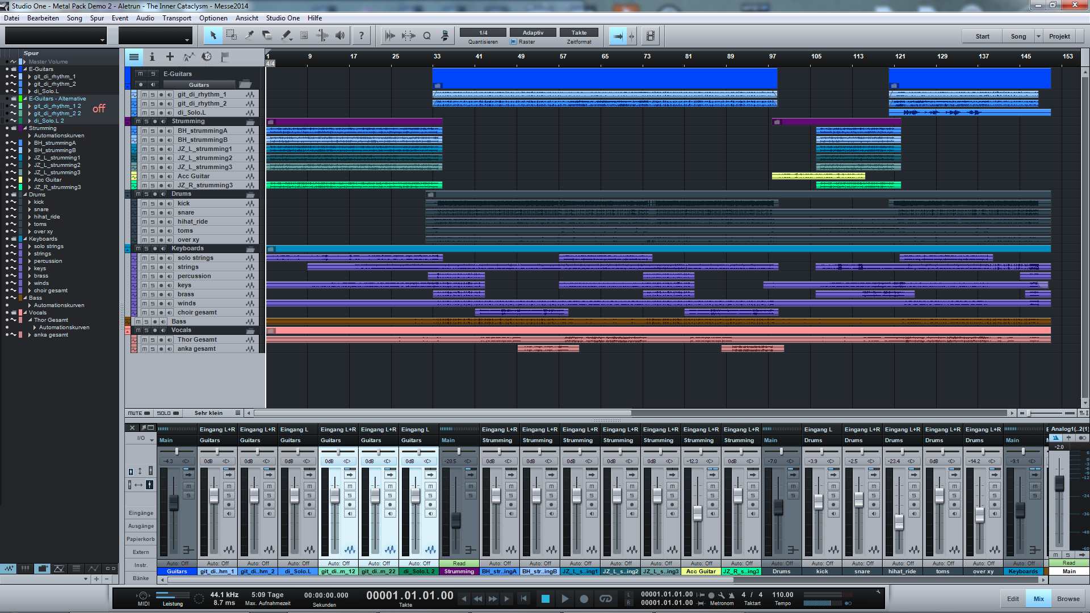Go to the Start page button

[982, 36]
